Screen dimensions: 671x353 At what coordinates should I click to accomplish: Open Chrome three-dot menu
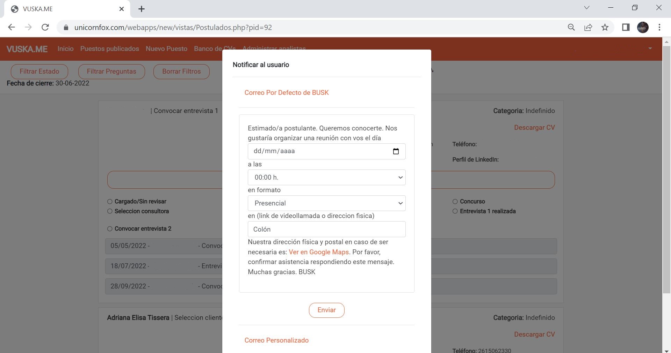pyautogui.click(x=659, y=27)
